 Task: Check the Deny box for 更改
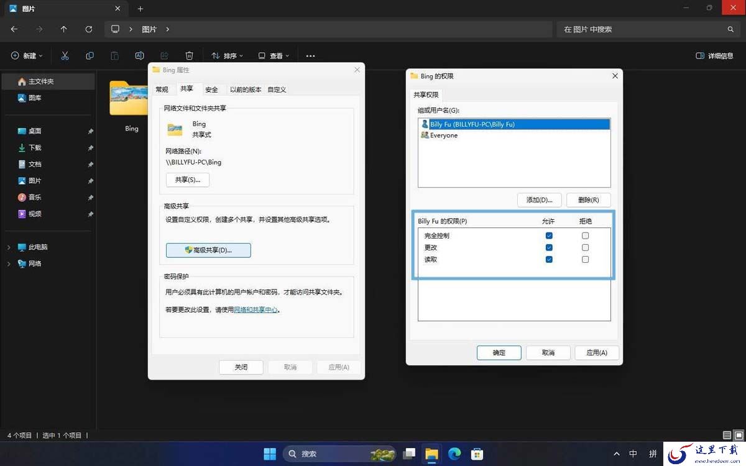[585, 247]
